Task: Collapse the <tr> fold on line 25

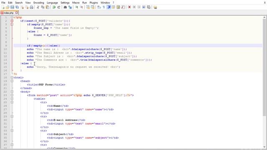Action: [12, 102]
